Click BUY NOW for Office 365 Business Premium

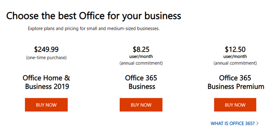(x=235, y=105)
